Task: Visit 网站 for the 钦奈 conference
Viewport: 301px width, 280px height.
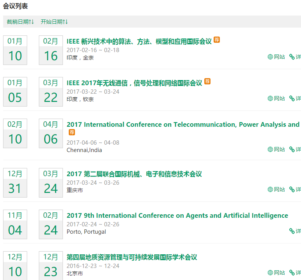Action: (276, 98)
